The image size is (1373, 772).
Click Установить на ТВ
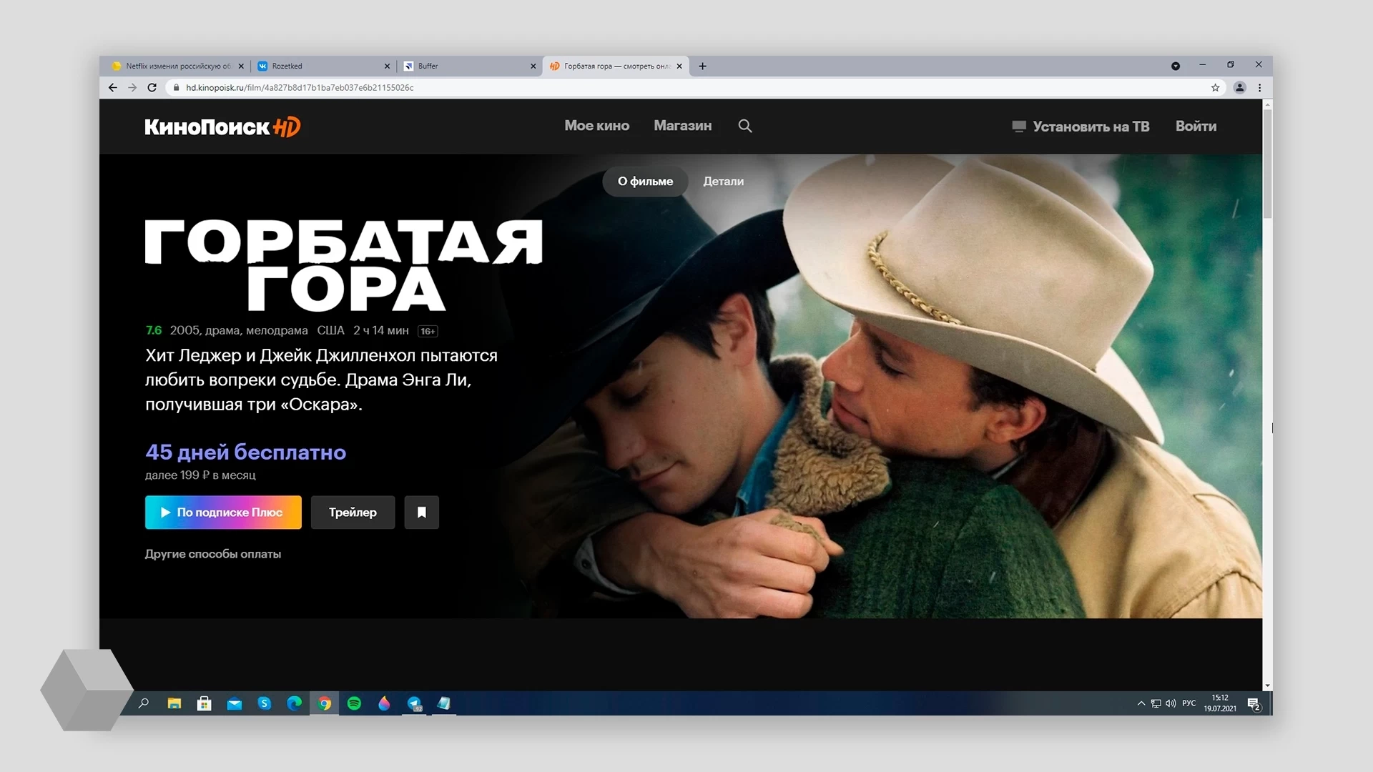(1081, 127)
